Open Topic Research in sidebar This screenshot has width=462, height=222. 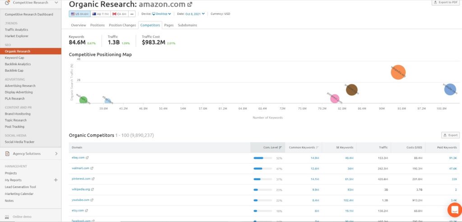16,120
